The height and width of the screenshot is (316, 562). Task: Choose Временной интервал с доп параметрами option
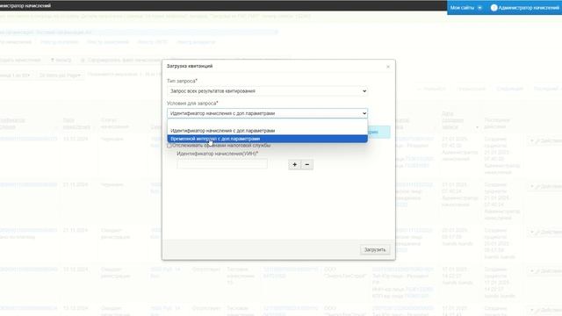coord(267,139)
